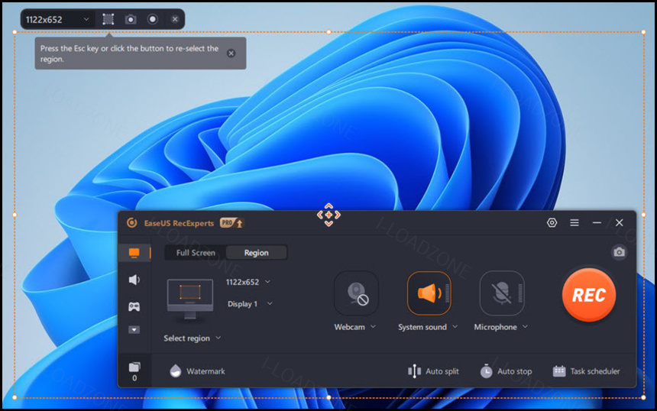Take a screenshot from the floating toolbar
This screenshot has width=657, height=411.
(x=131, y=19)
